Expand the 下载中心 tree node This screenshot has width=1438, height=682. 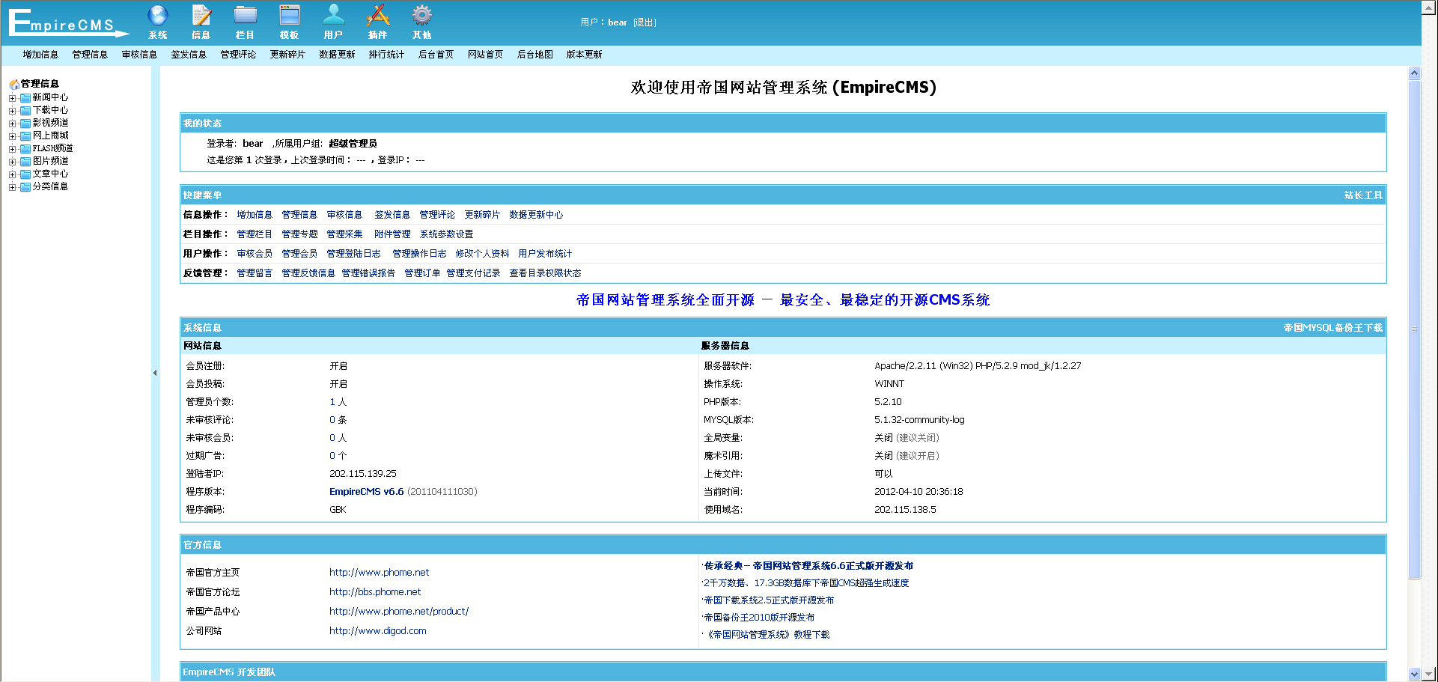pyautogui.click(x=12, y=111)
